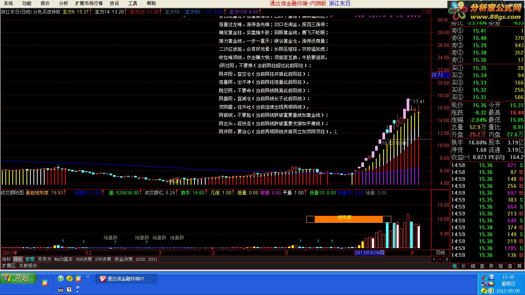The height and width of the screenshot is (295, 525).
Task: Switch to the 势 panel tab
Action: point(492,266)
